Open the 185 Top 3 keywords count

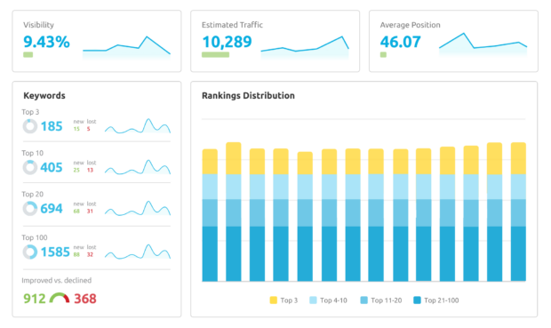point(52,126)
